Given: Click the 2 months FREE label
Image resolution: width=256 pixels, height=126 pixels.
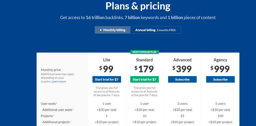Looking at the screenshot, I should pos(166,30).
